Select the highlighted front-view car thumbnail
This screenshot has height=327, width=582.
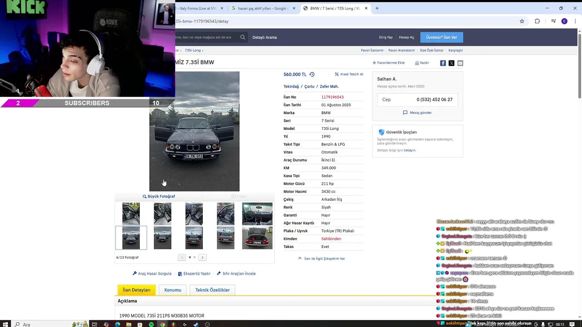131,238
